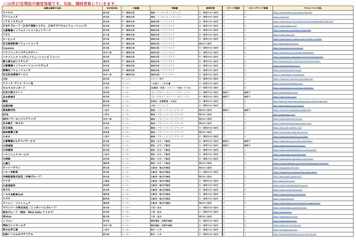Image resolution: width=356 pixels, height=240 pixels.
Task: Select the 出展企業等の名称 column header
Action: point(52,8)
